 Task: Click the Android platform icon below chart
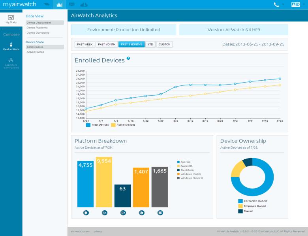[86, 213]
